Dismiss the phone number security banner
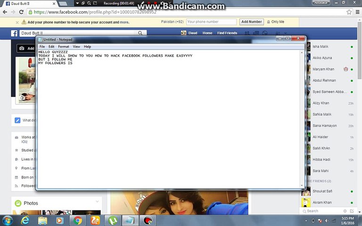The height and width of the screenshot is (226, 362). coord(17,23)
